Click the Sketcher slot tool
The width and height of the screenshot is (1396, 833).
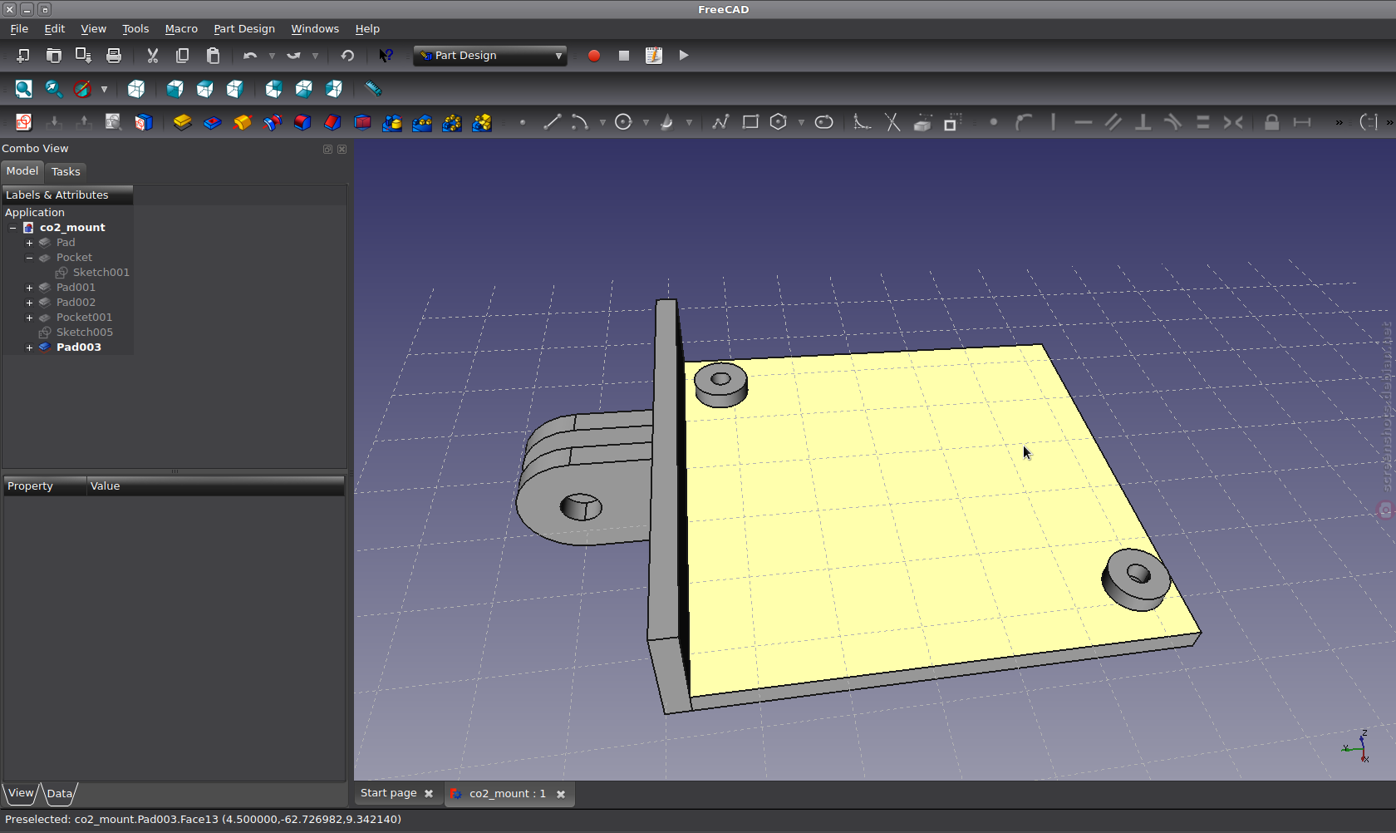tap(823, 122)
